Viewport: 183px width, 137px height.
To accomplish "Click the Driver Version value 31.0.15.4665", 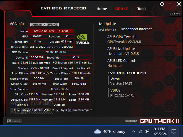I will point(59,89).
